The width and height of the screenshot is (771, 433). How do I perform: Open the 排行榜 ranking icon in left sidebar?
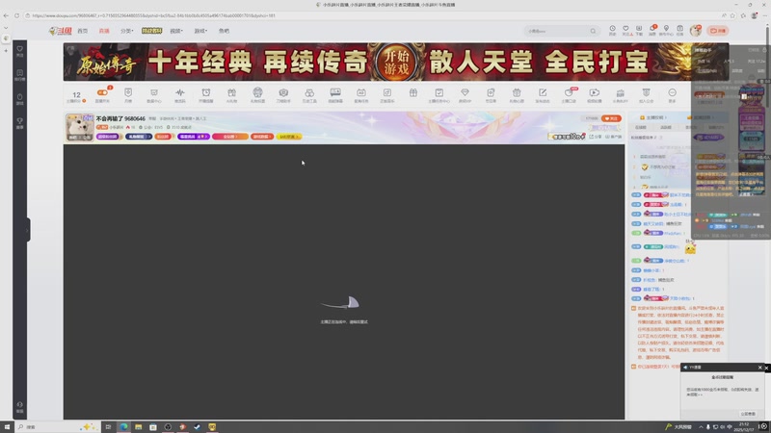point(19,75)
